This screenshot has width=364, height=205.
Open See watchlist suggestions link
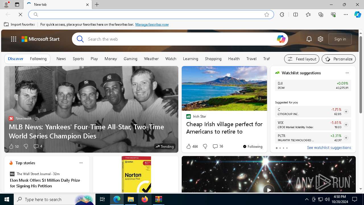pyautogui.click(x=329, y=147)
